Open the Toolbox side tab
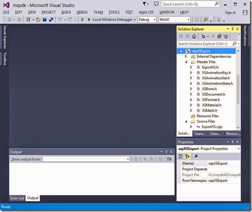This screenshot has width=252, height=212. [x=5, y=59]
